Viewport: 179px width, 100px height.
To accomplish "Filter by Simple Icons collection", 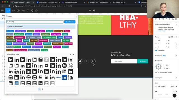I will [26, 47].
